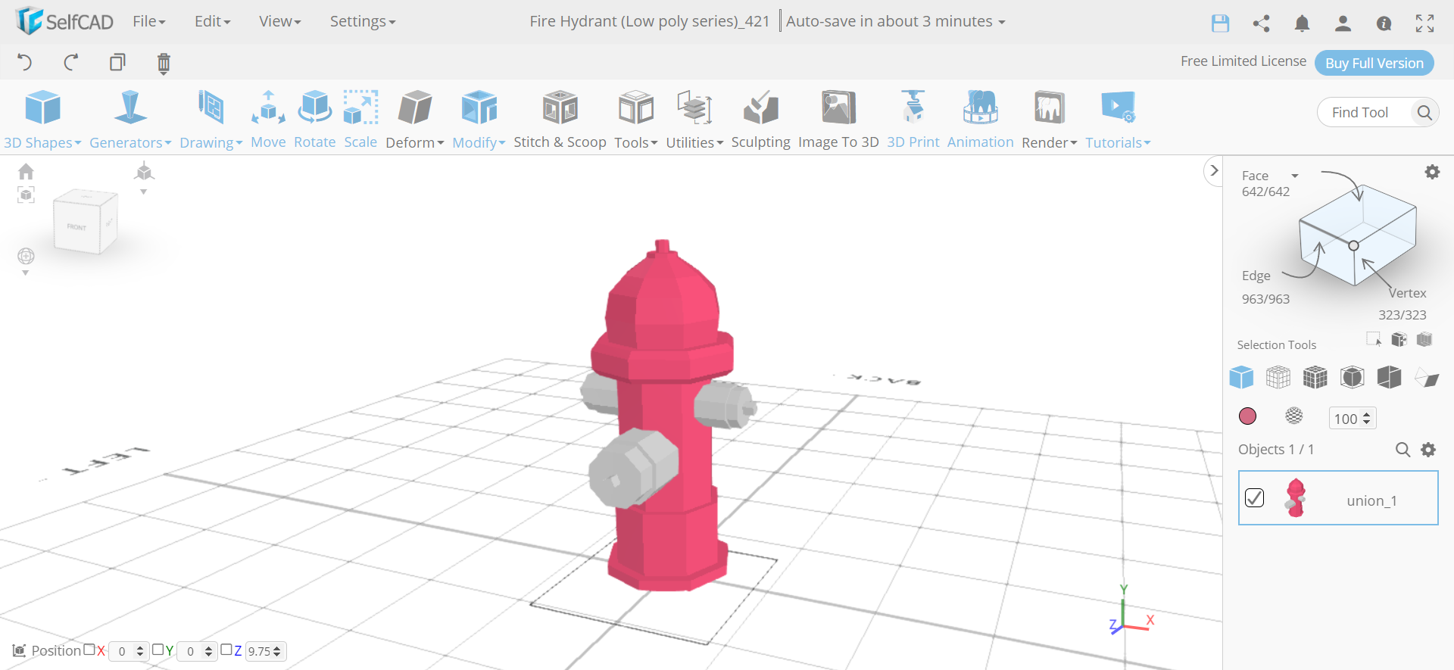Open the Move tool
Viewport: 1454px width, 670px height.
268,120
